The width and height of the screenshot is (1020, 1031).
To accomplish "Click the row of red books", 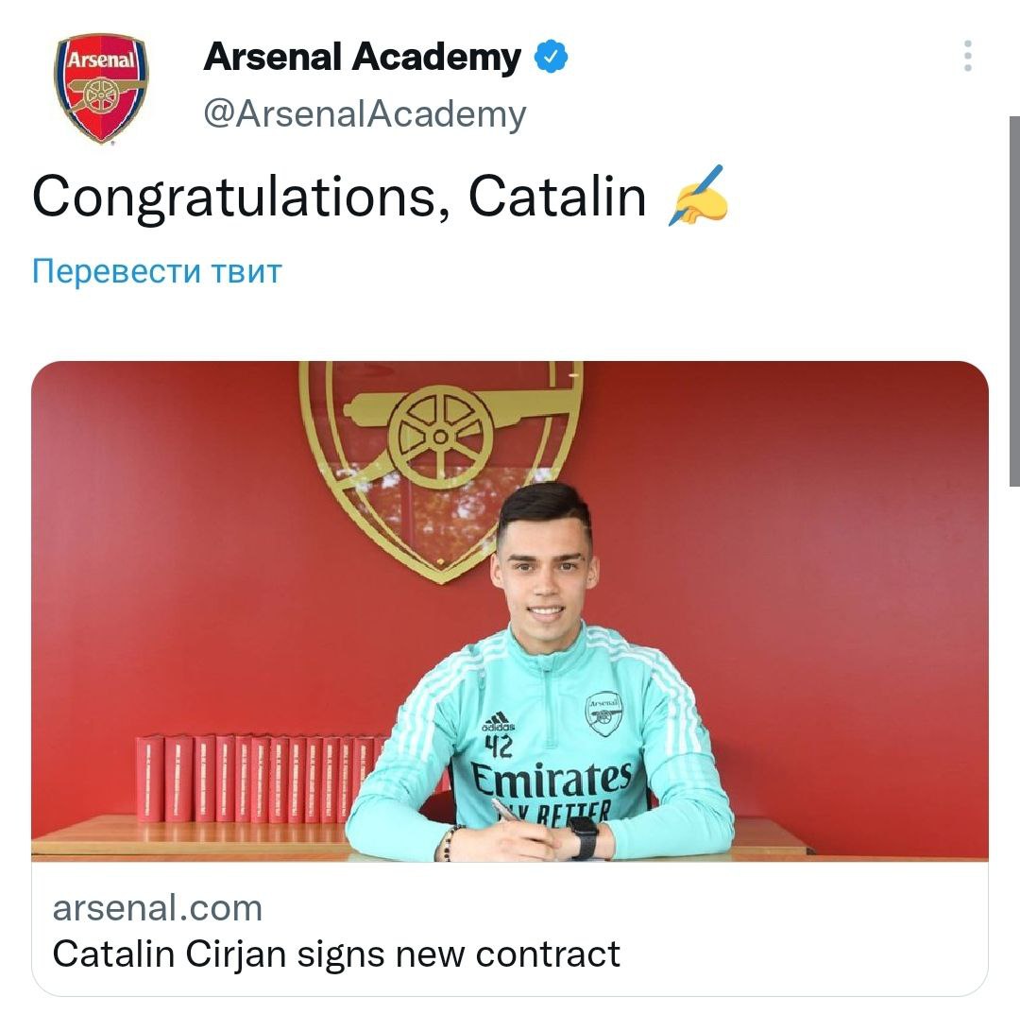I will point(255,777).
